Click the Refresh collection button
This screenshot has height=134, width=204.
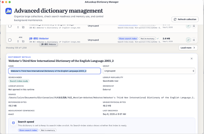click(x=185, y=19)
